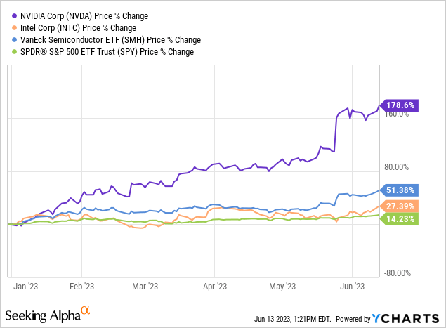Click the Jun '23 axis label
Viewport: 446px width, 328px height.
click(x=352, y=286)
